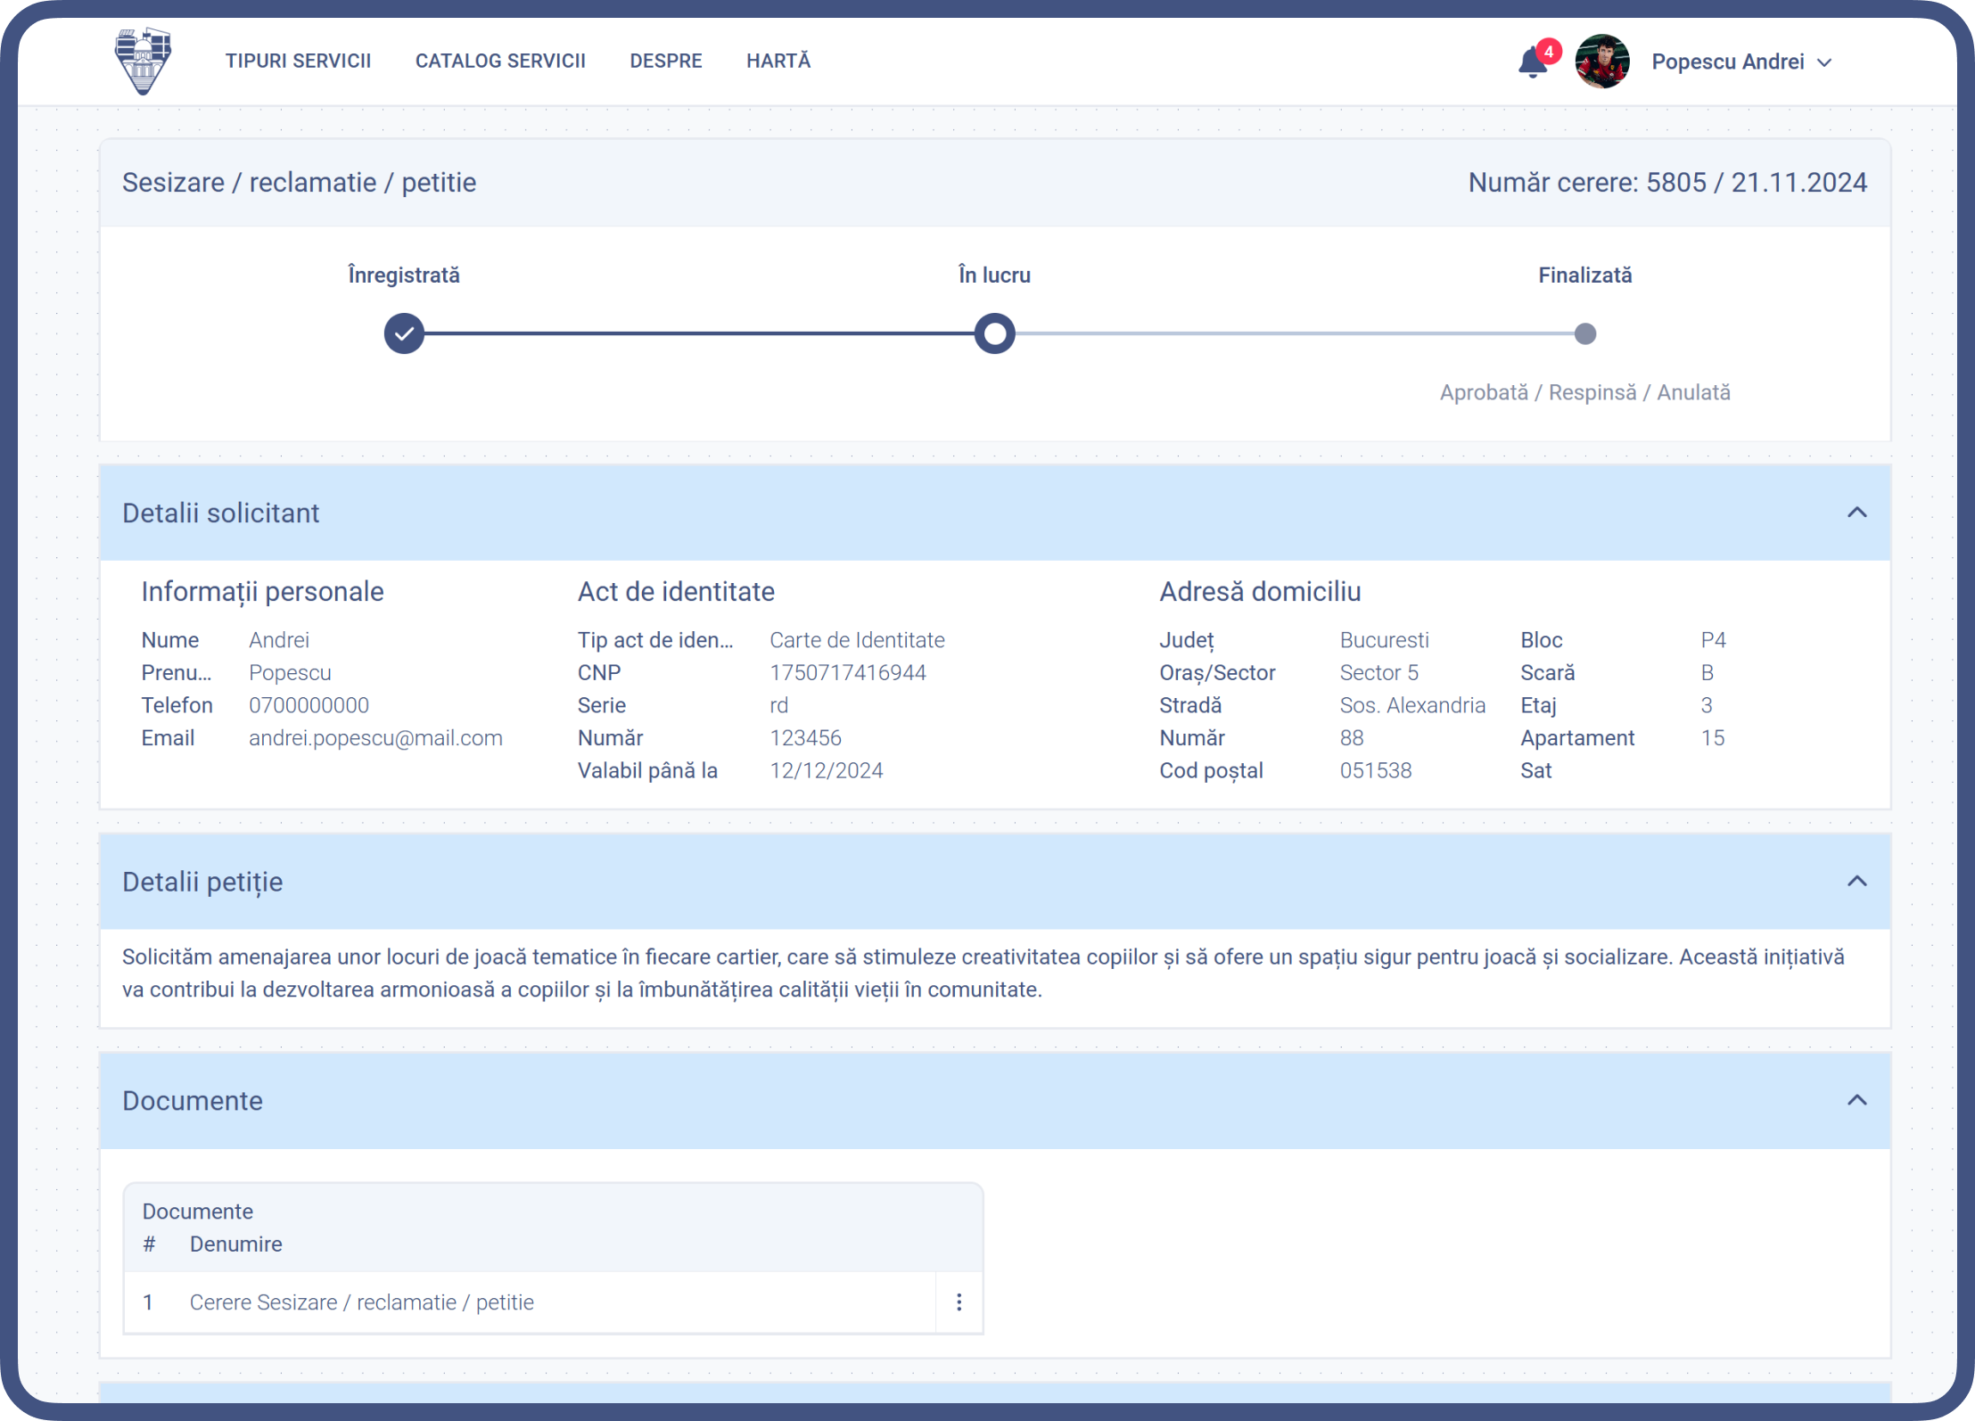Click the phone number 0700000000
This screenshot has width=1975, height=1421.
[x=309, y=705]
